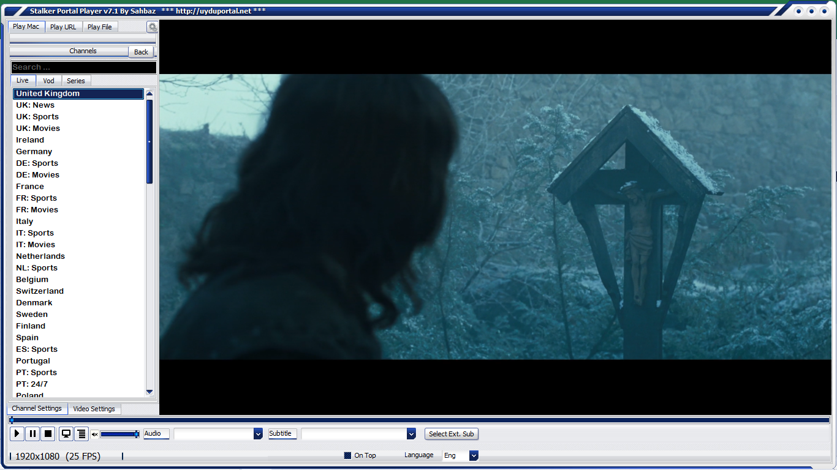Select PT: Sports category

tap(78, 373)
